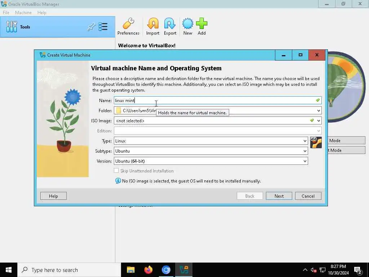This screenshot has width=369, height=277.
Task: Click the Cancel button
Action: point(308,196)
